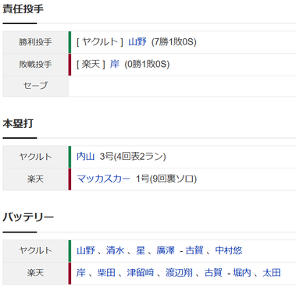Click the 敗戦投手 row label
296x287 pixels.
click(x=35, y=64)
